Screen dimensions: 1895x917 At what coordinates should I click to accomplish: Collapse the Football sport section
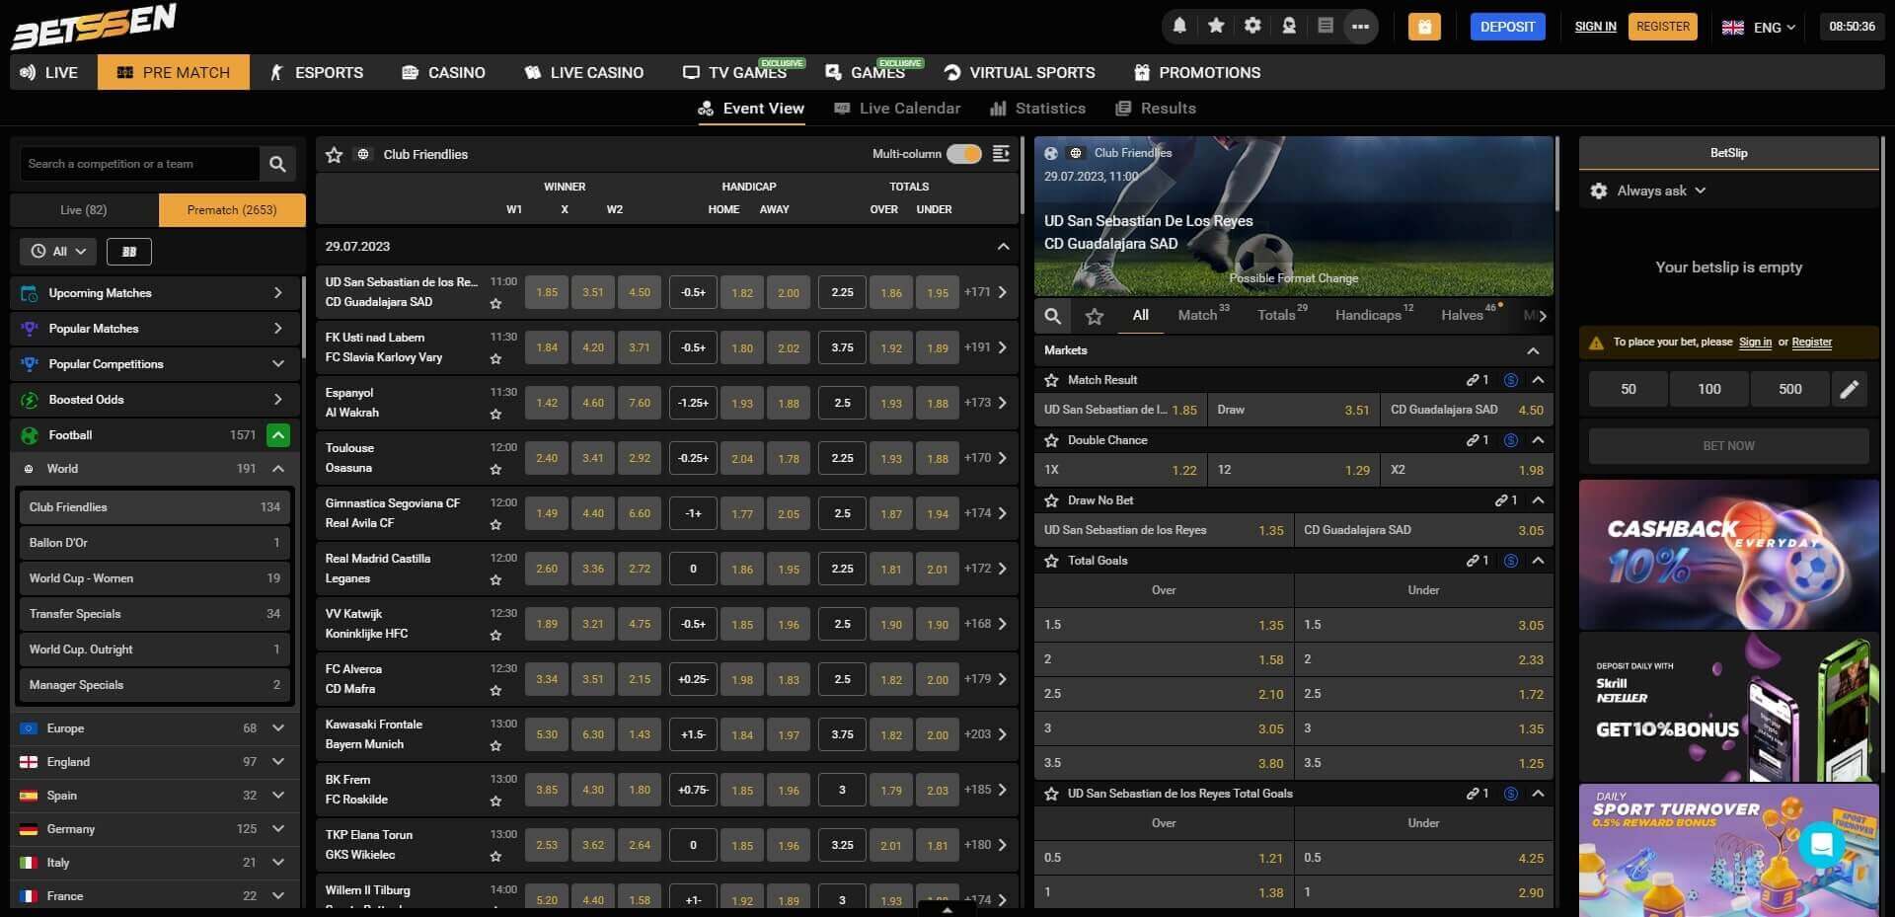(278, 435)
